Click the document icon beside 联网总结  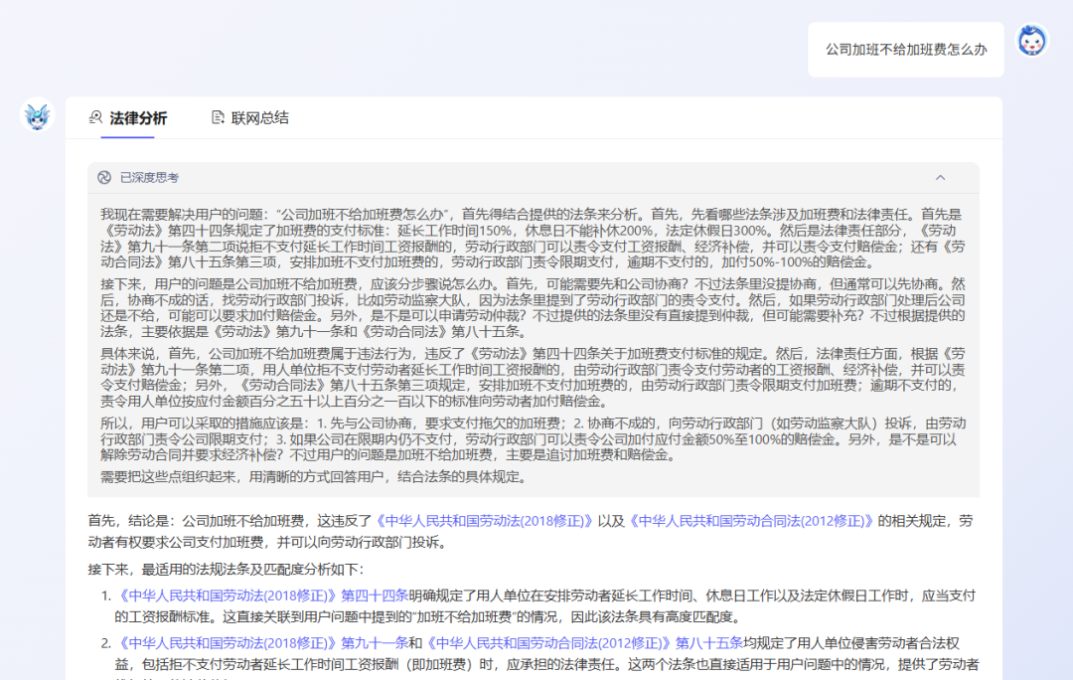coord(218,116)
